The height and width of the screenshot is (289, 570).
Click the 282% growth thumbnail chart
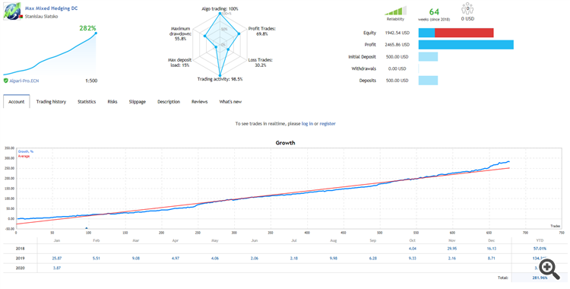coord(50,53)
